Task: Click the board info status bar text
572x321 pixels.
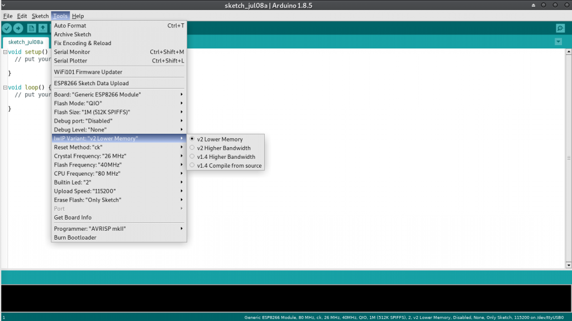Action: click(x=404, y=317)
